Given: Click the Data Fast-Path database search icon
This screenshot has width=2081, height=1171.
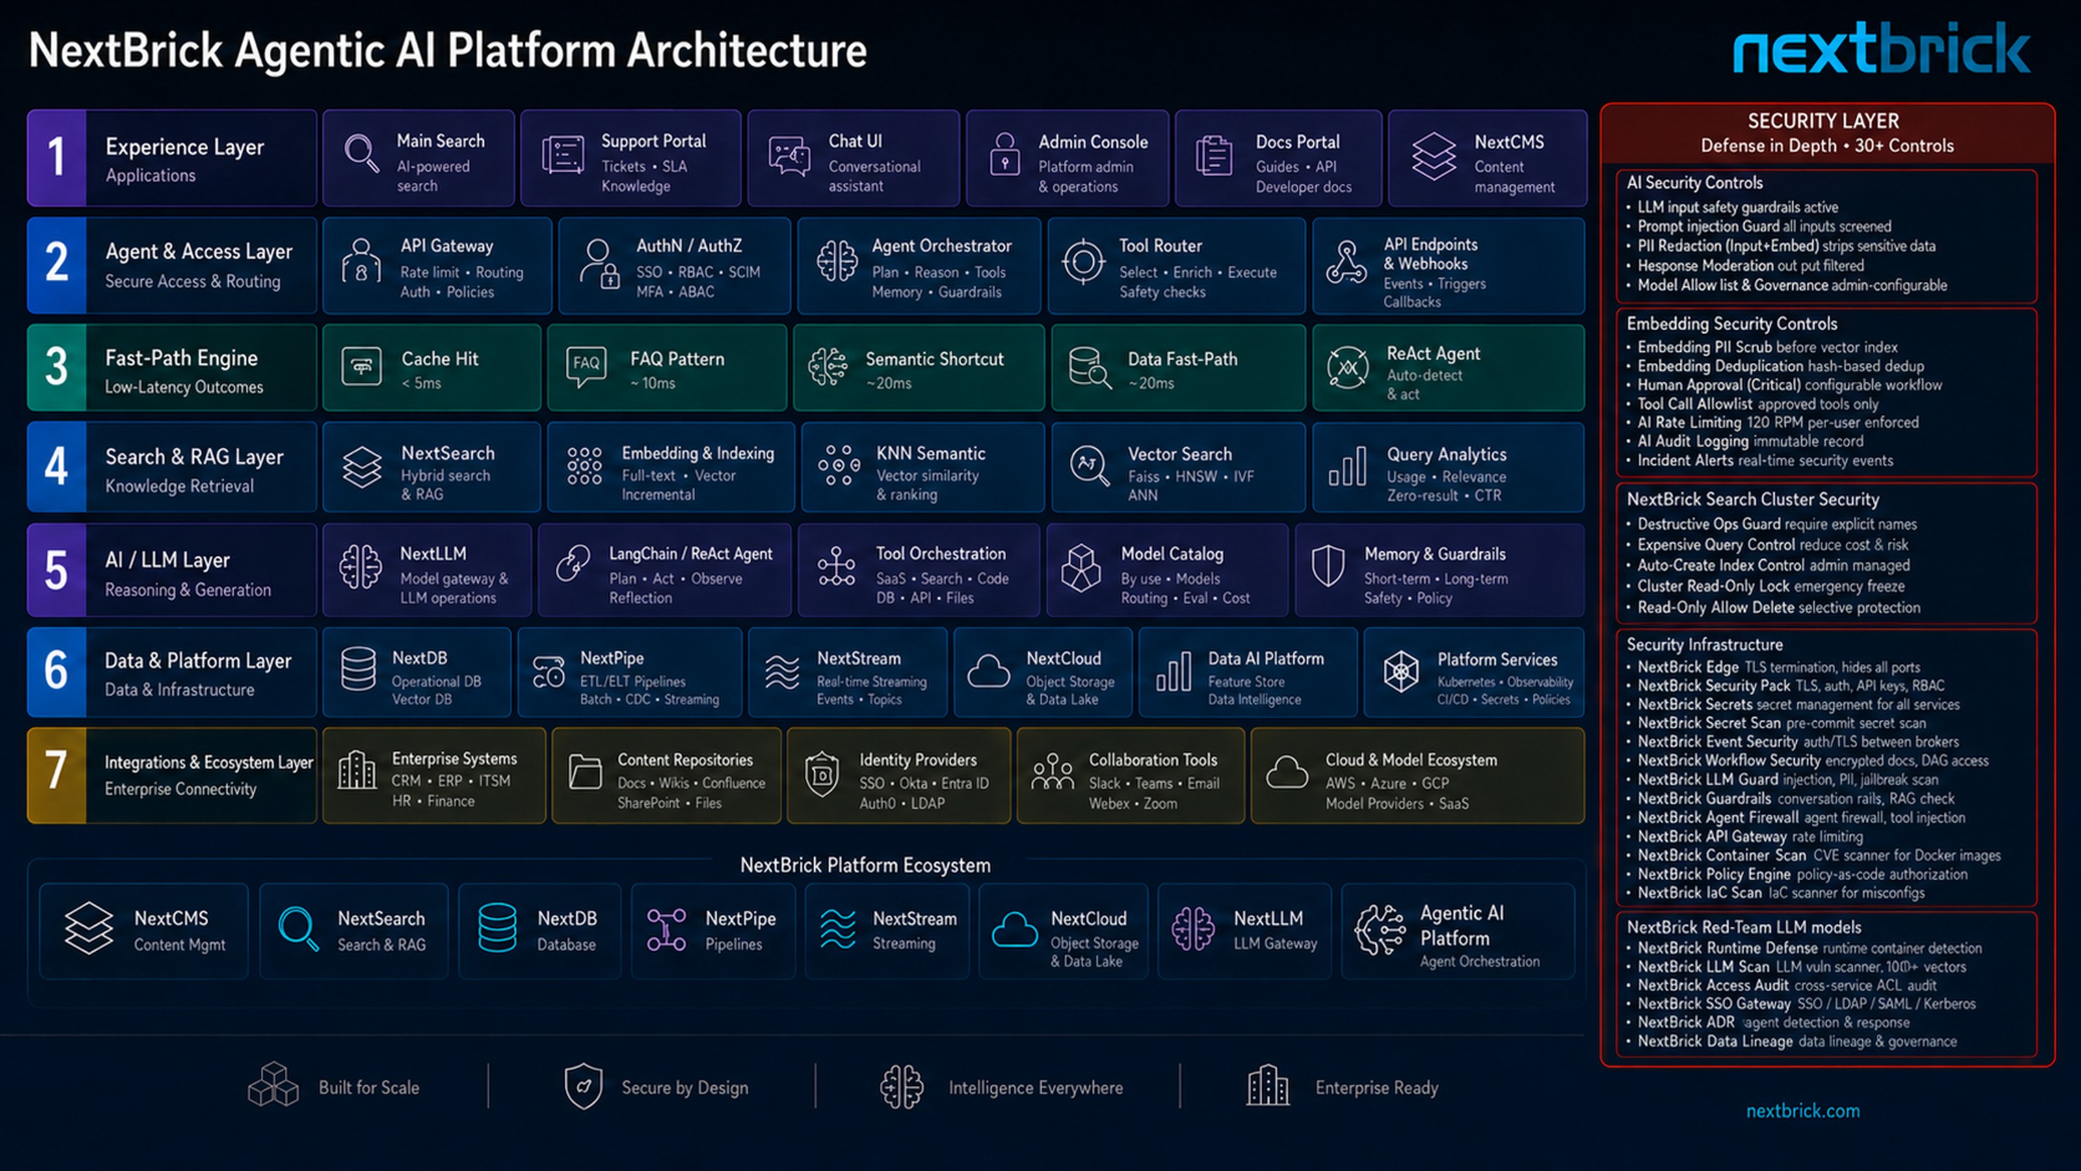Looking at the screenshot, I should click(x=1089, y=367).
